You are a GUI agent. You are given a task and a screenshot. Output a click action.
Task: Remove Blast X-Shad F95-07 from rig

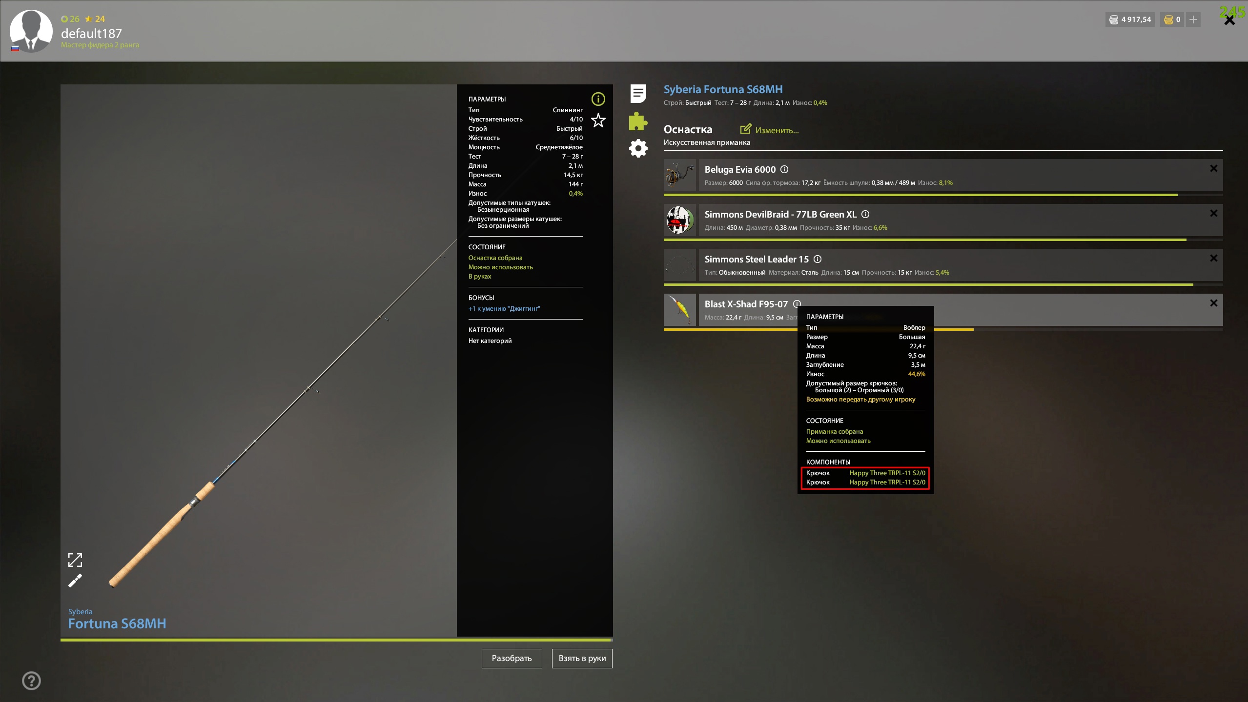pos(1213,303)
